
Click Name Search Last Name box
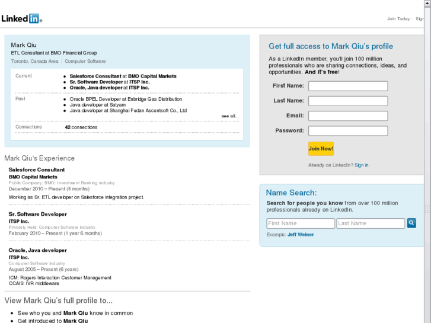(x=371, y=223)
